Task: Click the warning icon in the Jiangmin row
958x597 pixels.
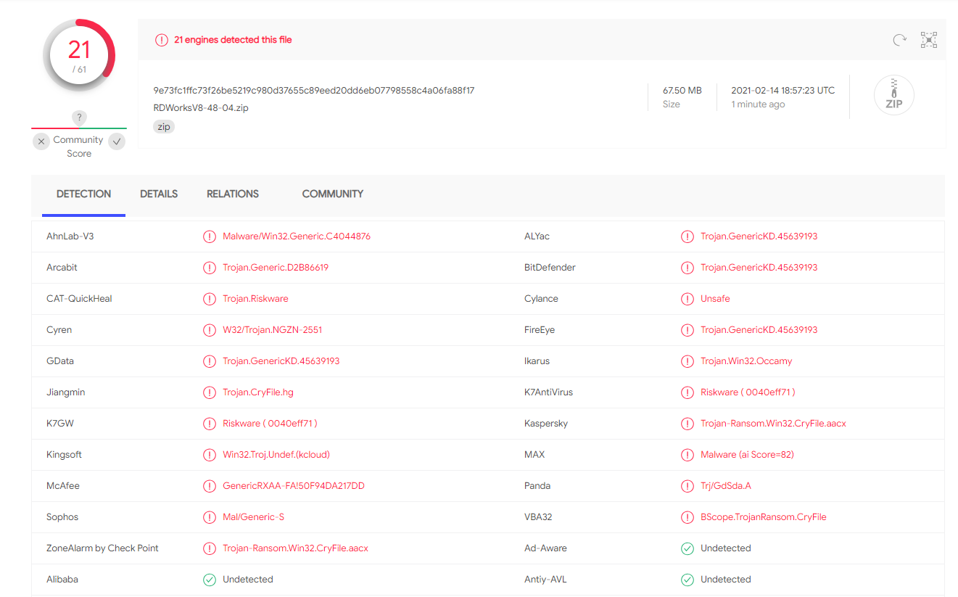Action: coord(210,392)
